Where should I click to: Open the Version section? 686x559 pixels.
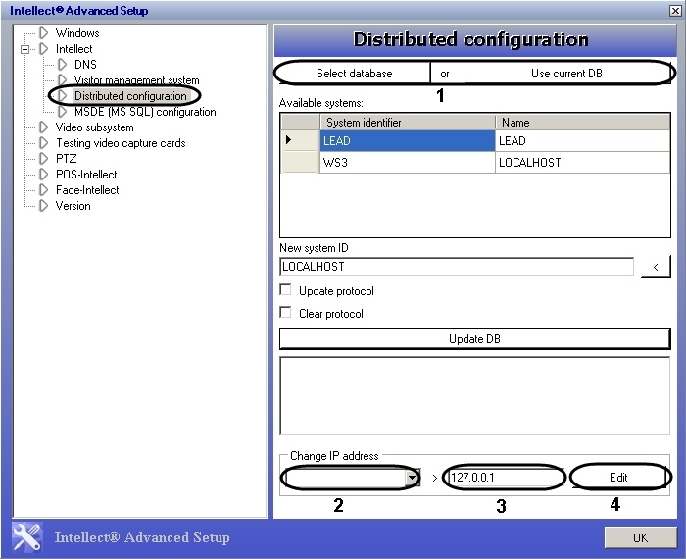pos(73,206)
